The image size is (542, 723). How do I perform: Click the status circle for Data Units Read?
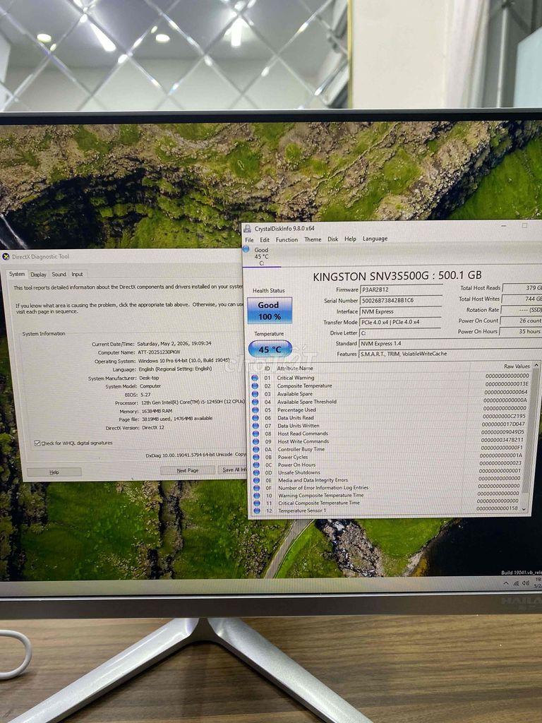[255, 417]
